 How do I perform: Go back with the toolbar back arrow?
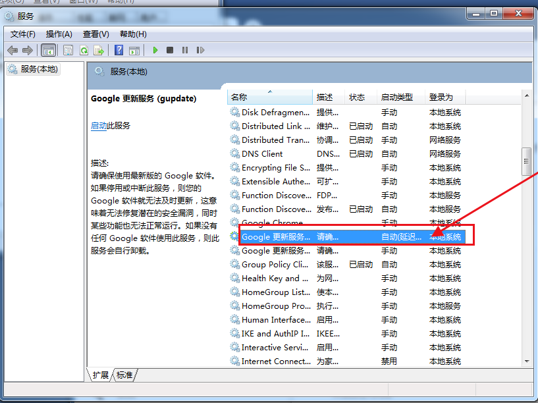click(13, 51)
